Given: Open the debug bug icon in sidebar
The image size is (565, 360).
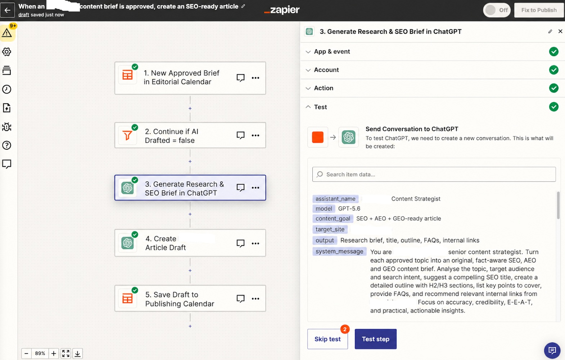Looking at the screenshot, I should [x=7, y=127].
